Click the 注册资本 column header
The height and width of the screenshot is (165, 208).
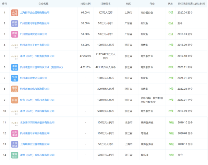105,4
